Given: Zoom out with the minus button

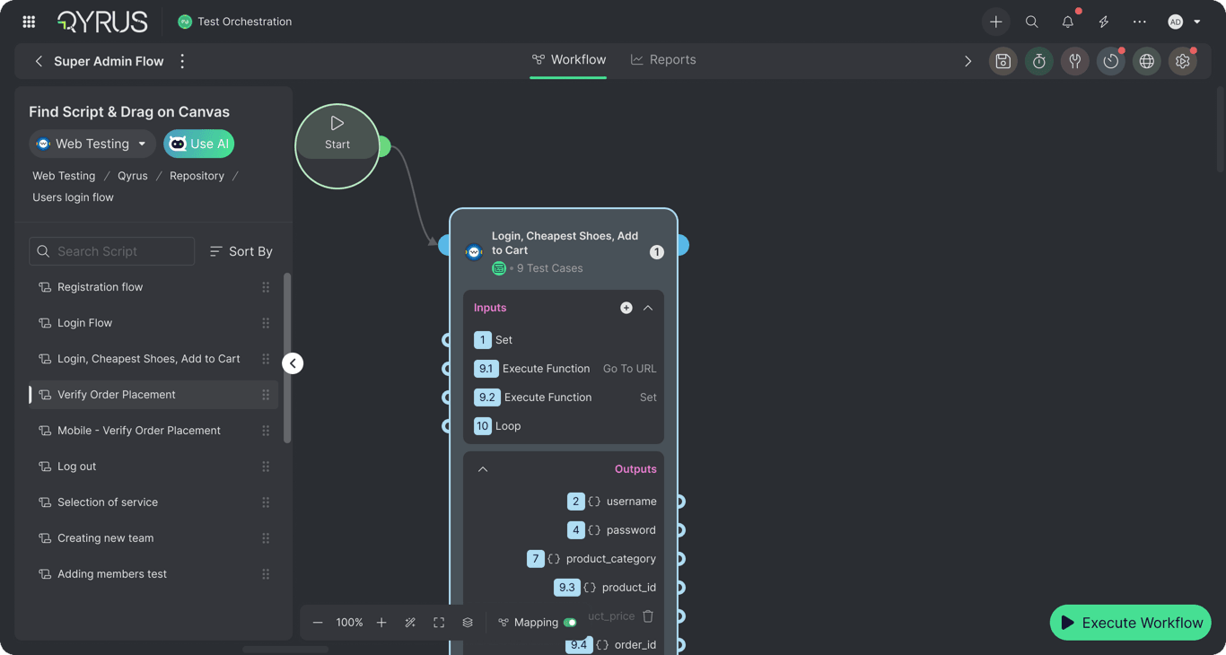Looking at the screenshot, I should pos(318,623).
